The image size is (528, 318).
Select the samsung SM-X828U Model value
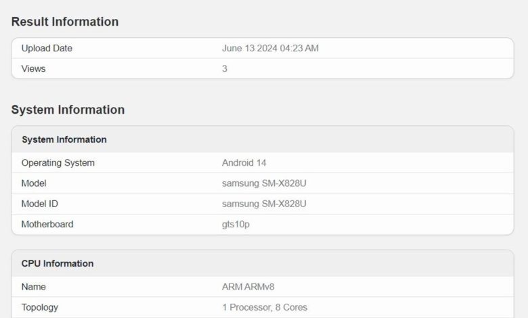tap(269, 183)
